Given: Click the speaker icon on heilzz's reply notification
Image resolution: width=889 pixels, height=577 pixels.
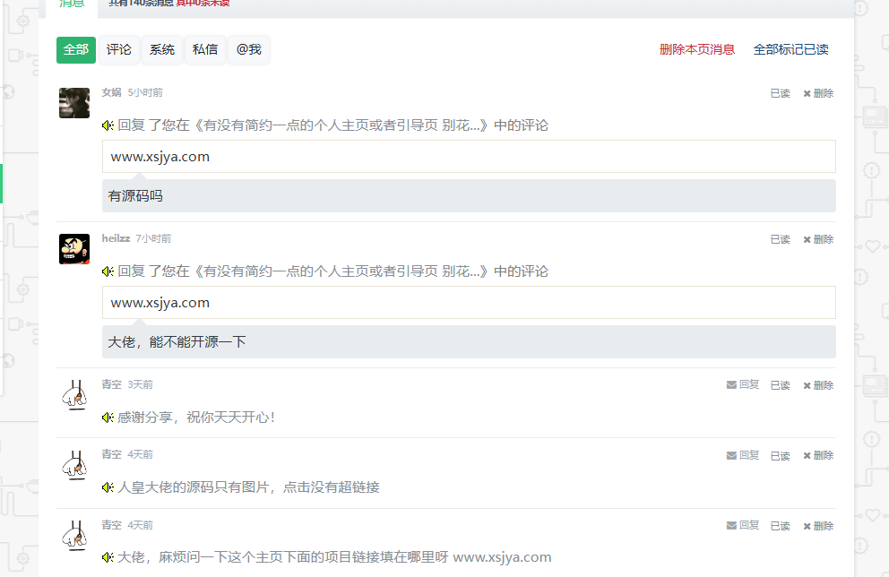Looking at the screenshot, I should coord(108,271).
